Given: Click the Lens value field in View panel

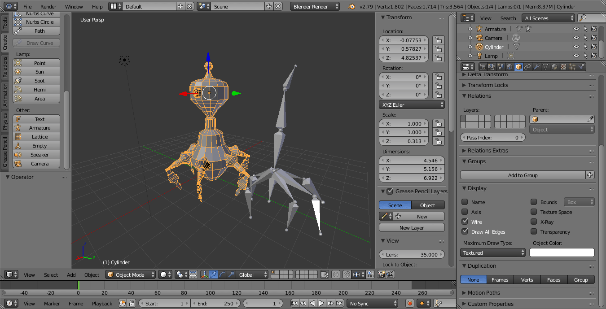Looking at the screenshot, I should [x=412, y=254].
